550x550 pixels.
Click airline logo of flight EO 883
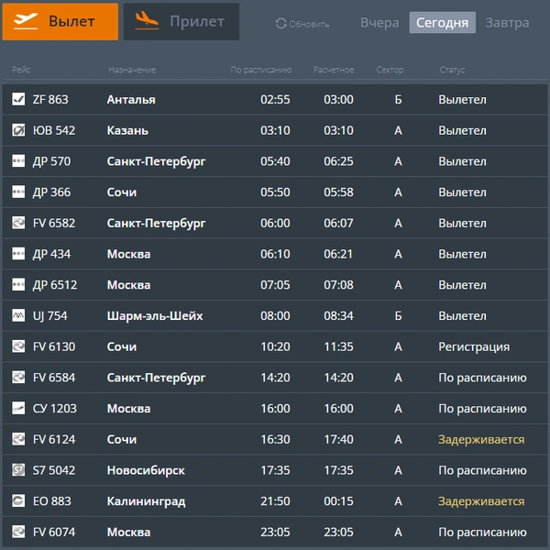pyautogui.click(x=18, y=500)
